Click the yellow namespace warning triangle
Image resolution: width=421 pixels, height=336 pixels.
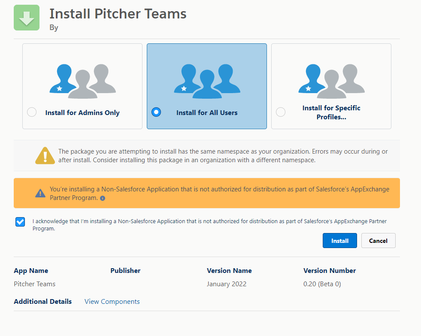[x=44, y=156]
